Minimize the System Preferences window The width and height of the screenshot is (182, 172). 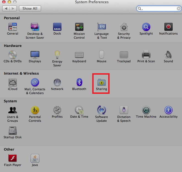pyautogui.click(x=9, y=2)
